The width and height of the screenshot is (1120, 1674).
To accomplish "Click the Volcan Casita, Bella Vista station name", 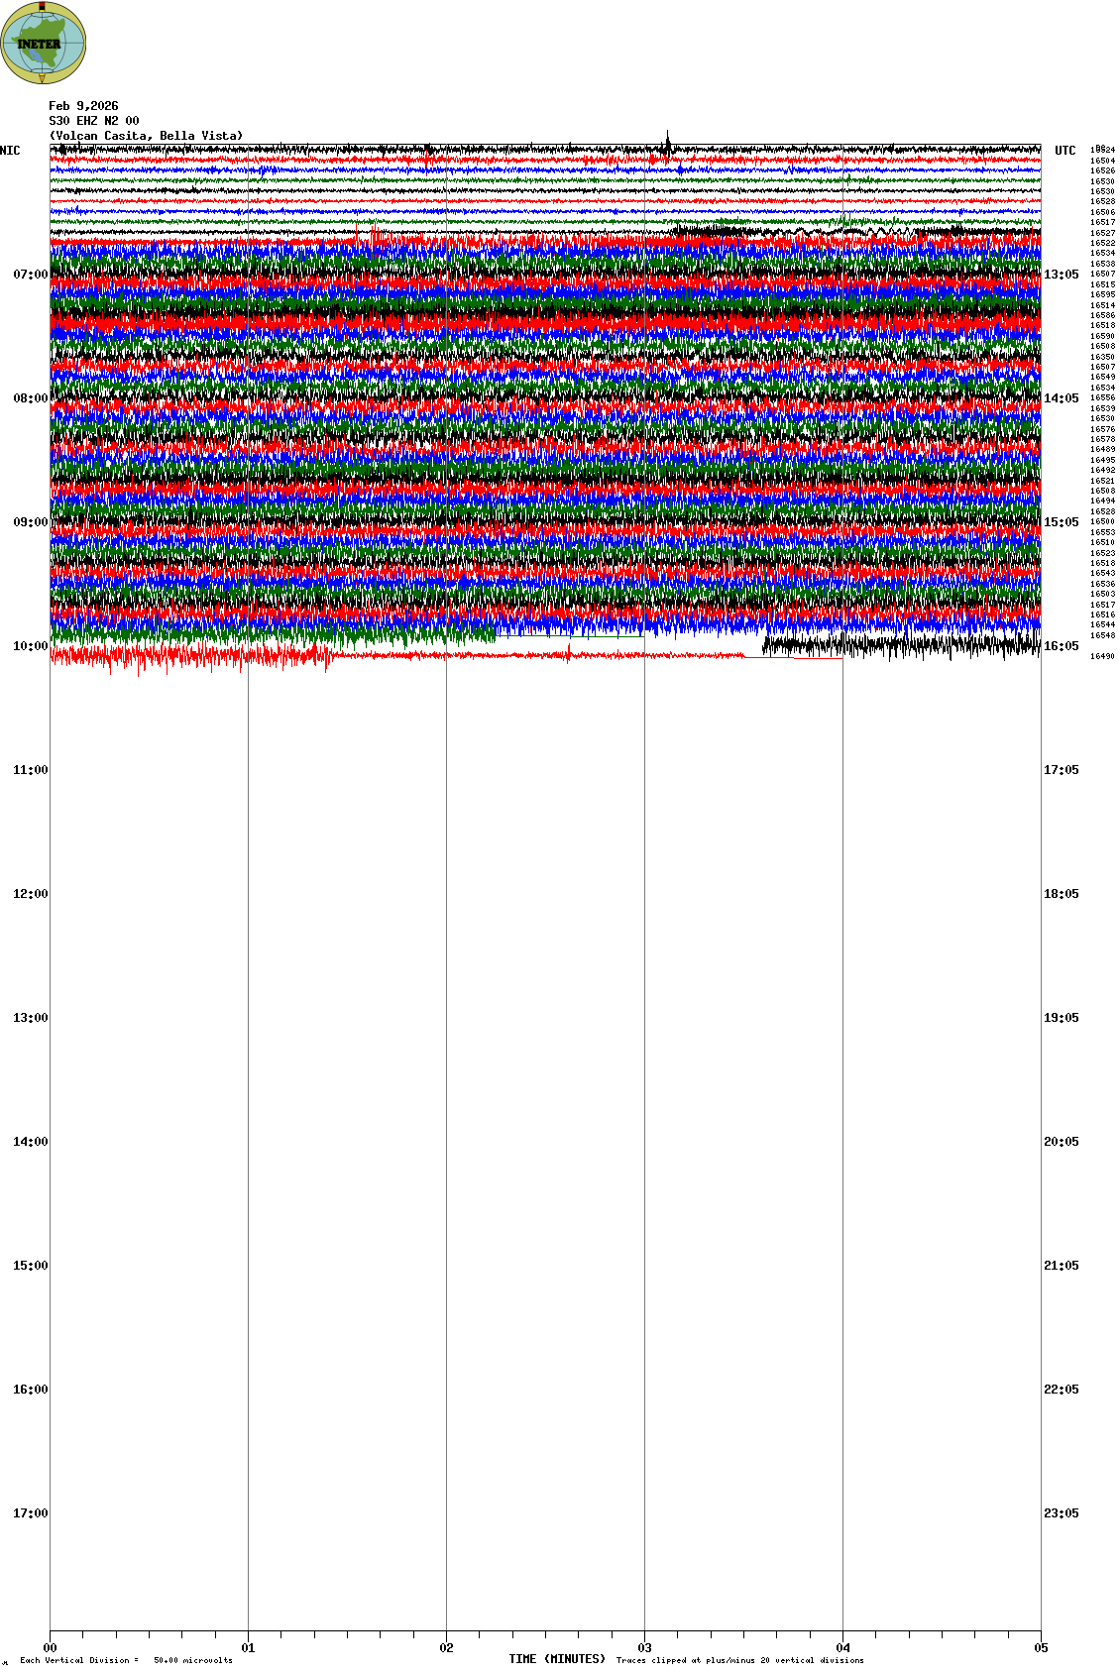I will [x=146, y=136].
